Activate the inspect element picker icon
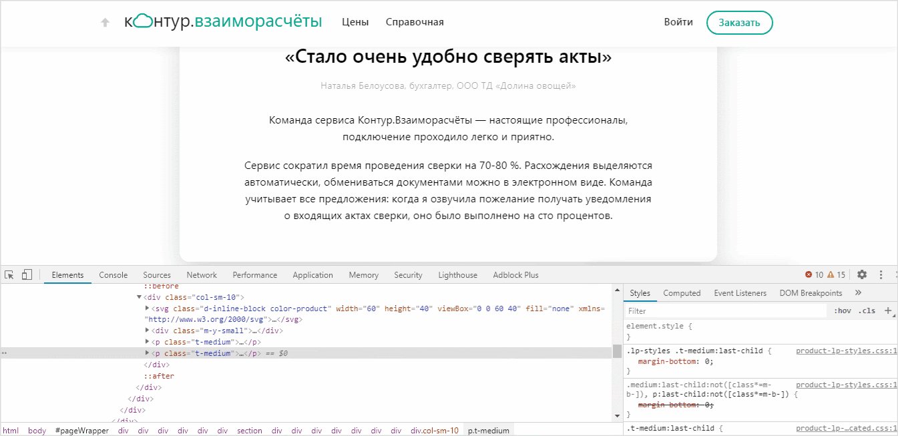This screenshot has height=436, width=898. click(9, 274)
